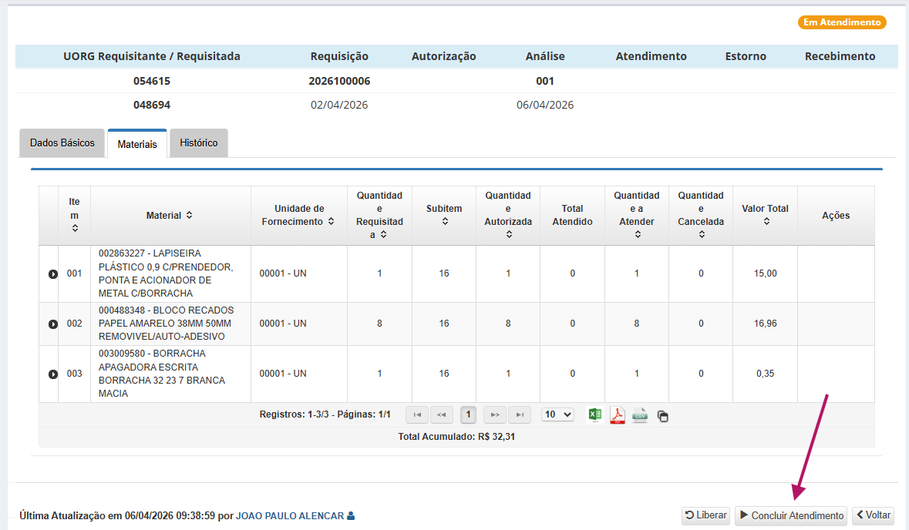Select the Materiais tab

click(137, 144)
